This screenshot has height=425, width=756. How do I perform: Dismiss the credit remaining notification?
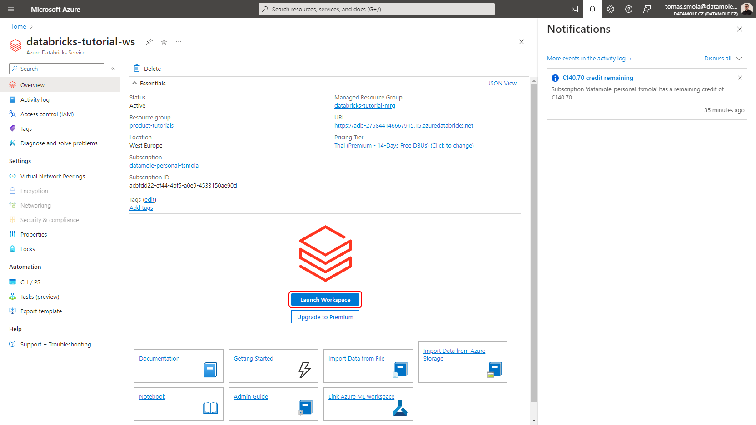(740, 78)
